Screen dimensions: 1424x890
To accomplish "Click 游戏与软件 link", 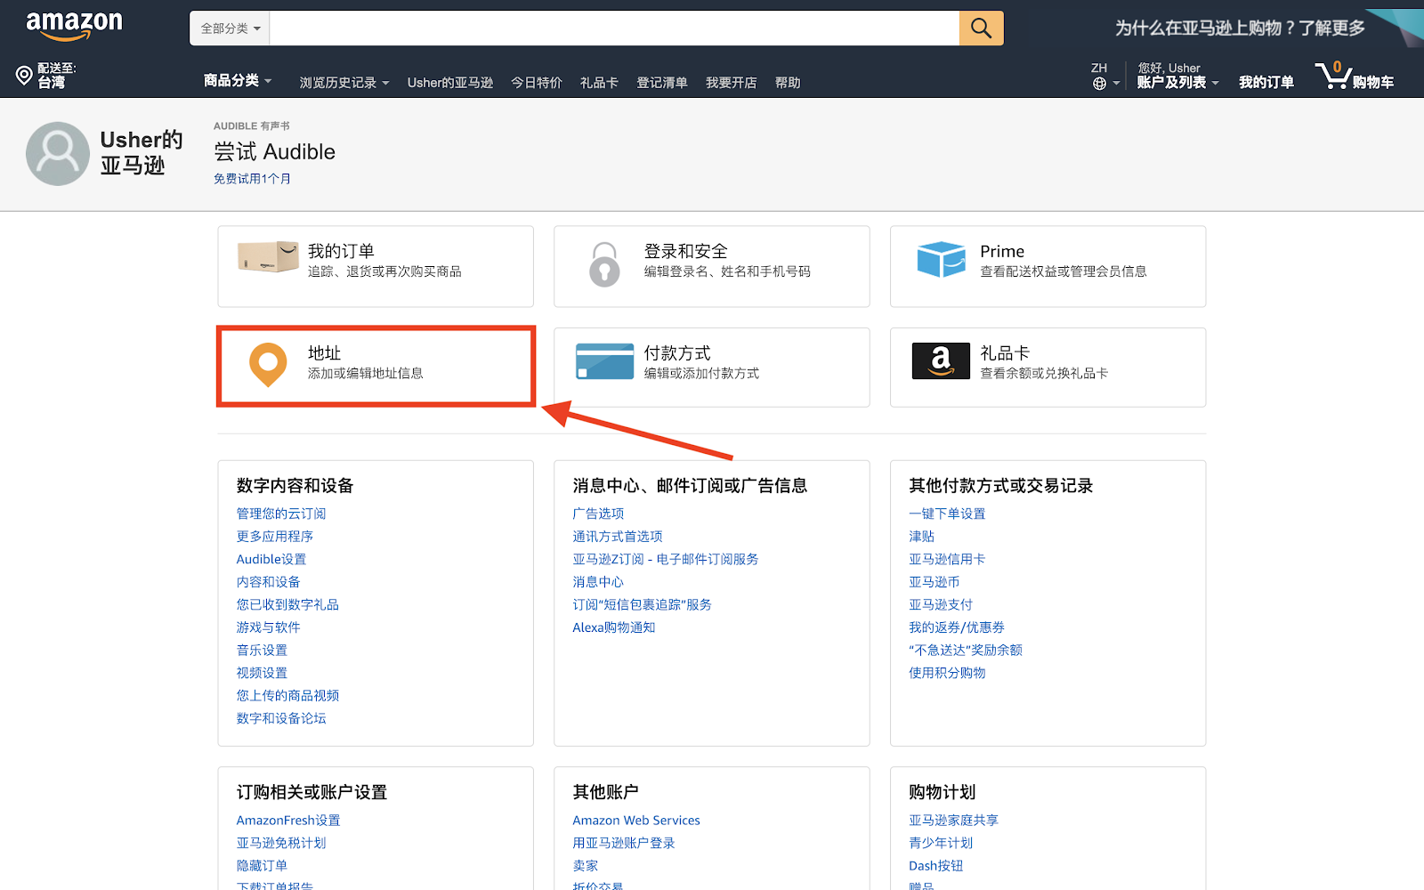I will 269,627.
